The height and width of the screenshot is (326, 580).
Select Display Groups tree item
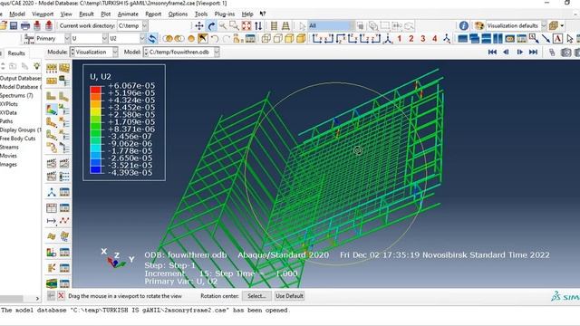pos(20,129)
